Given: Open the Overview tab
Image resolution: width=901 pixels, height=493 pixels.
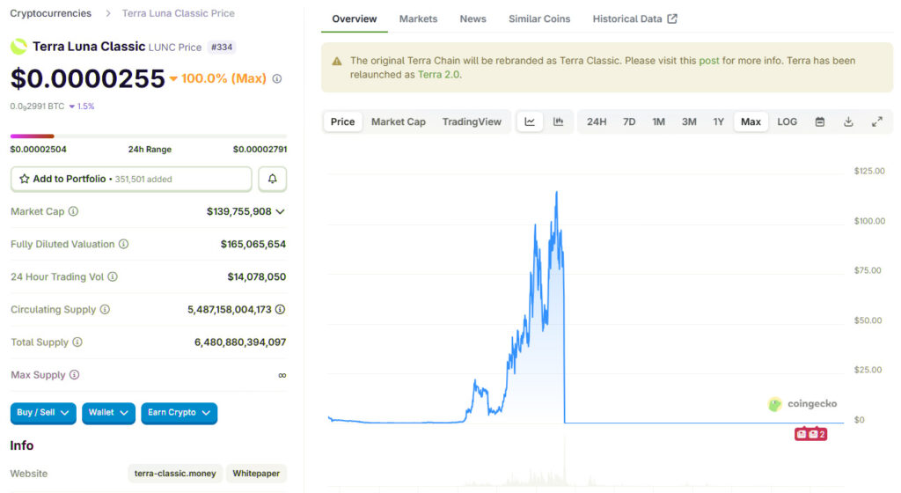Looking at the screenshot, I should [354, 19].
